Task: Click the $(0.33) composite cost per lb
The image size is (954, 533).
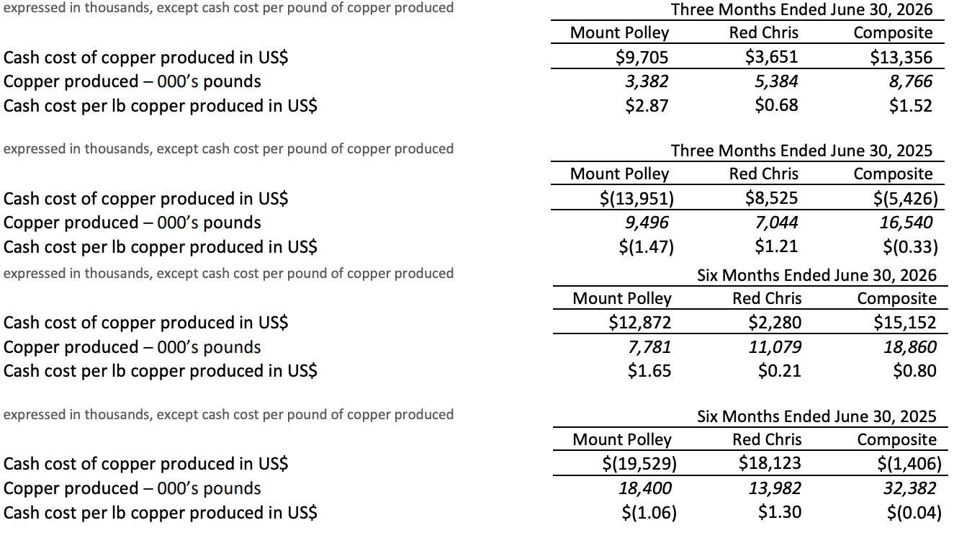Action: [910, 247]
